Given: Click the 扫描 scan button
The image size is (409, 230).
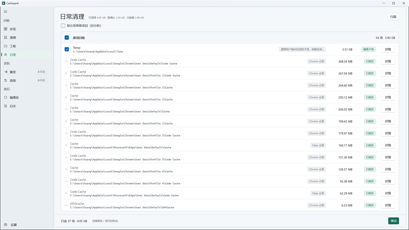Looking at the screenshot, I should [x=393, y=17].
